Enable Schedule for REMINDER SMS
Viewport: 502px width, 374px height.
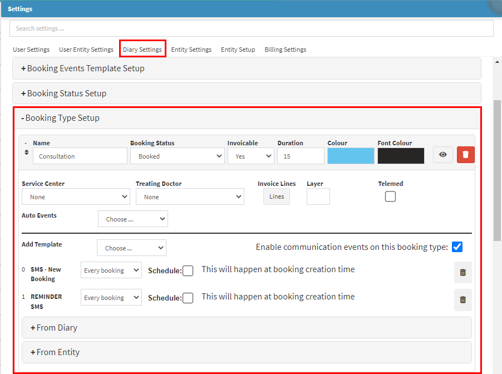click(188, 298)
